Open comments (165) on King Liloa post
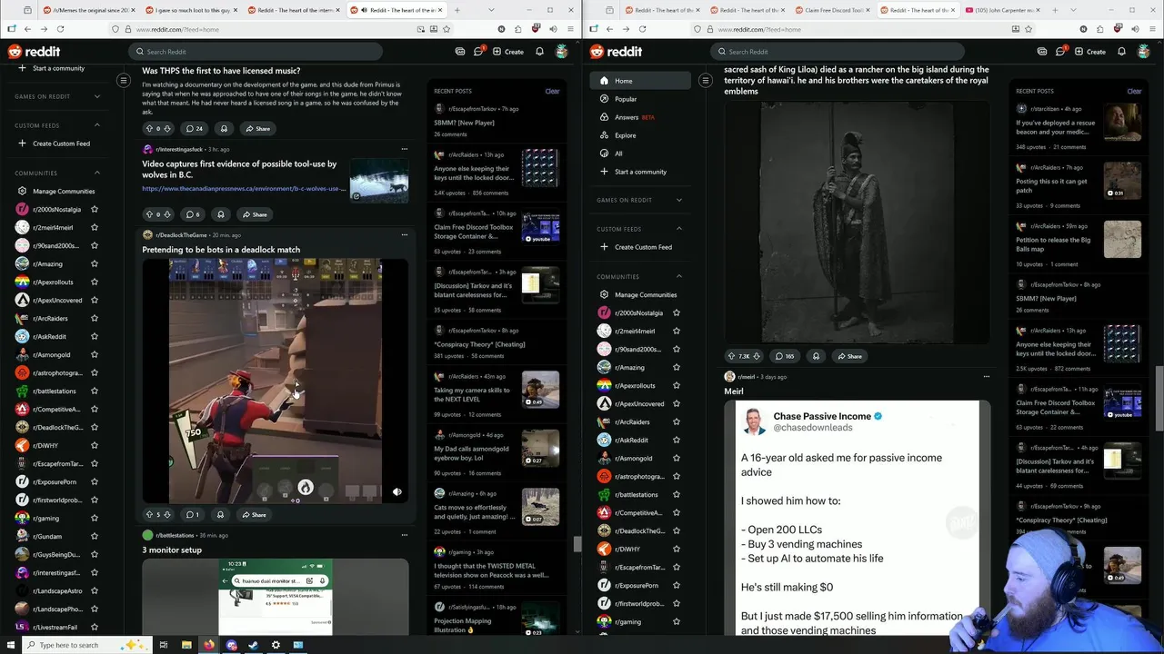 [784, 356]
